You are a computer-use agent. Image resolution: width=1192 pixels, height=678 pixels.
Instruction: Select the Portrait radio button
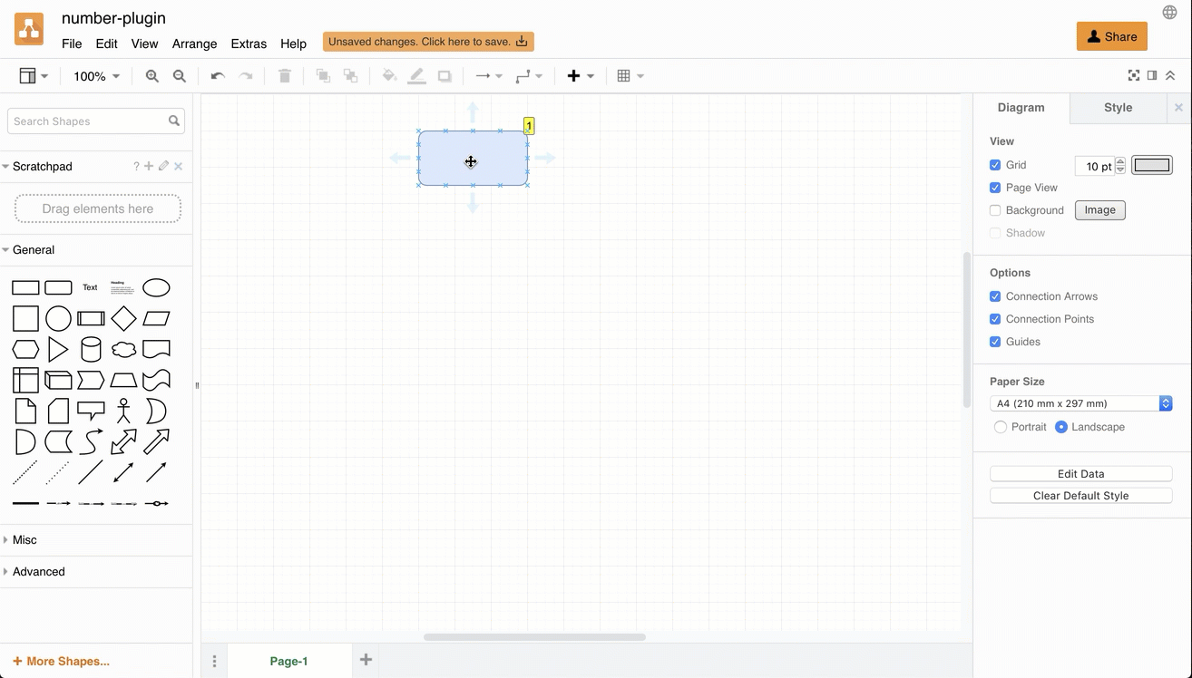point(1000,426)
